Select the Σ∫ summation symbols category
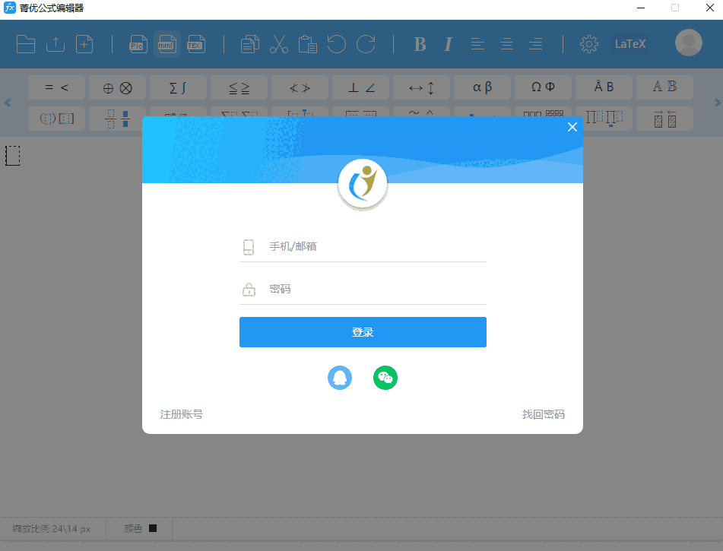This screenshot has width=723, height=551. 178,87
